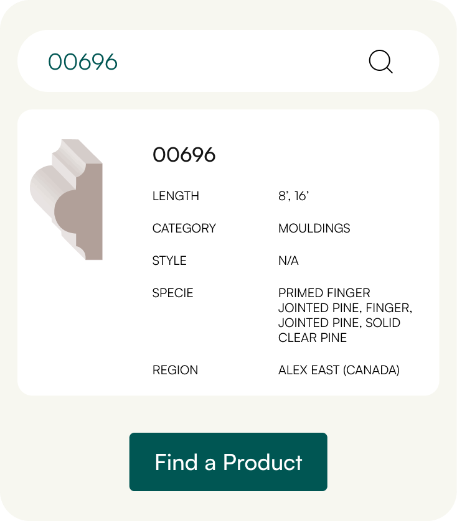Viewport: 457px width, 521px height.
Task: Click the MOULDINGS category value
Action: [x=314, y=228]
